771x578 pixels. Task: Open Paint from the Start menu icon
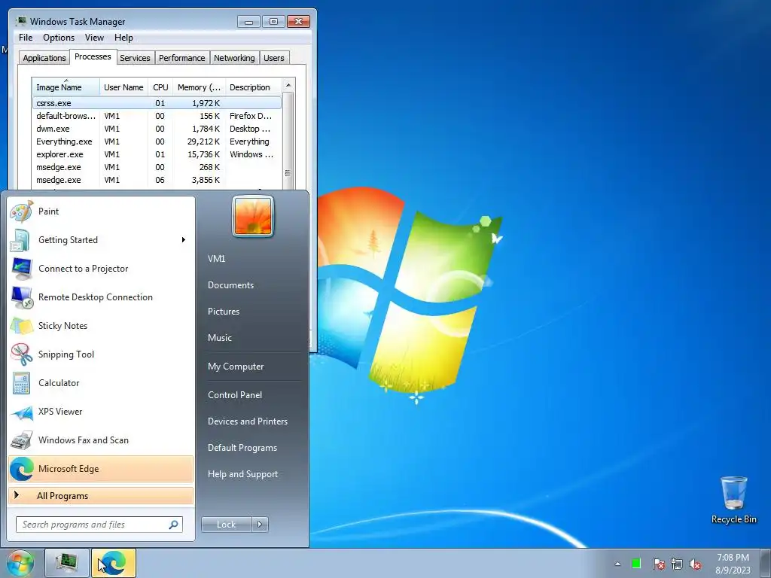22,211
